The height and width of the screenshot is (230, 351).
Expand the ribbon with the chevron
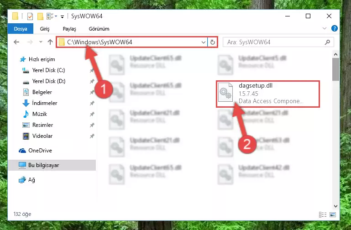(x=325, y=28)
